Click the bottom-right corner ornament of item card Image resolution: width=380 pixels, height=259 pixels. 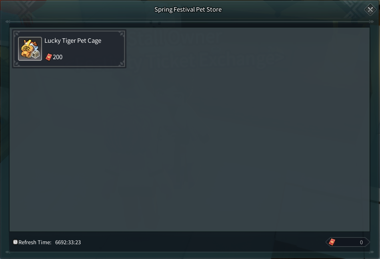click(122, 64)
